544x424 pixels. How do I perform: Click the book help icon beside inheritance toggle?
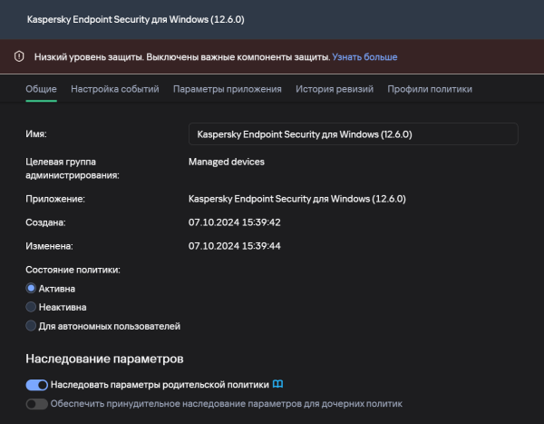(278, 384)
